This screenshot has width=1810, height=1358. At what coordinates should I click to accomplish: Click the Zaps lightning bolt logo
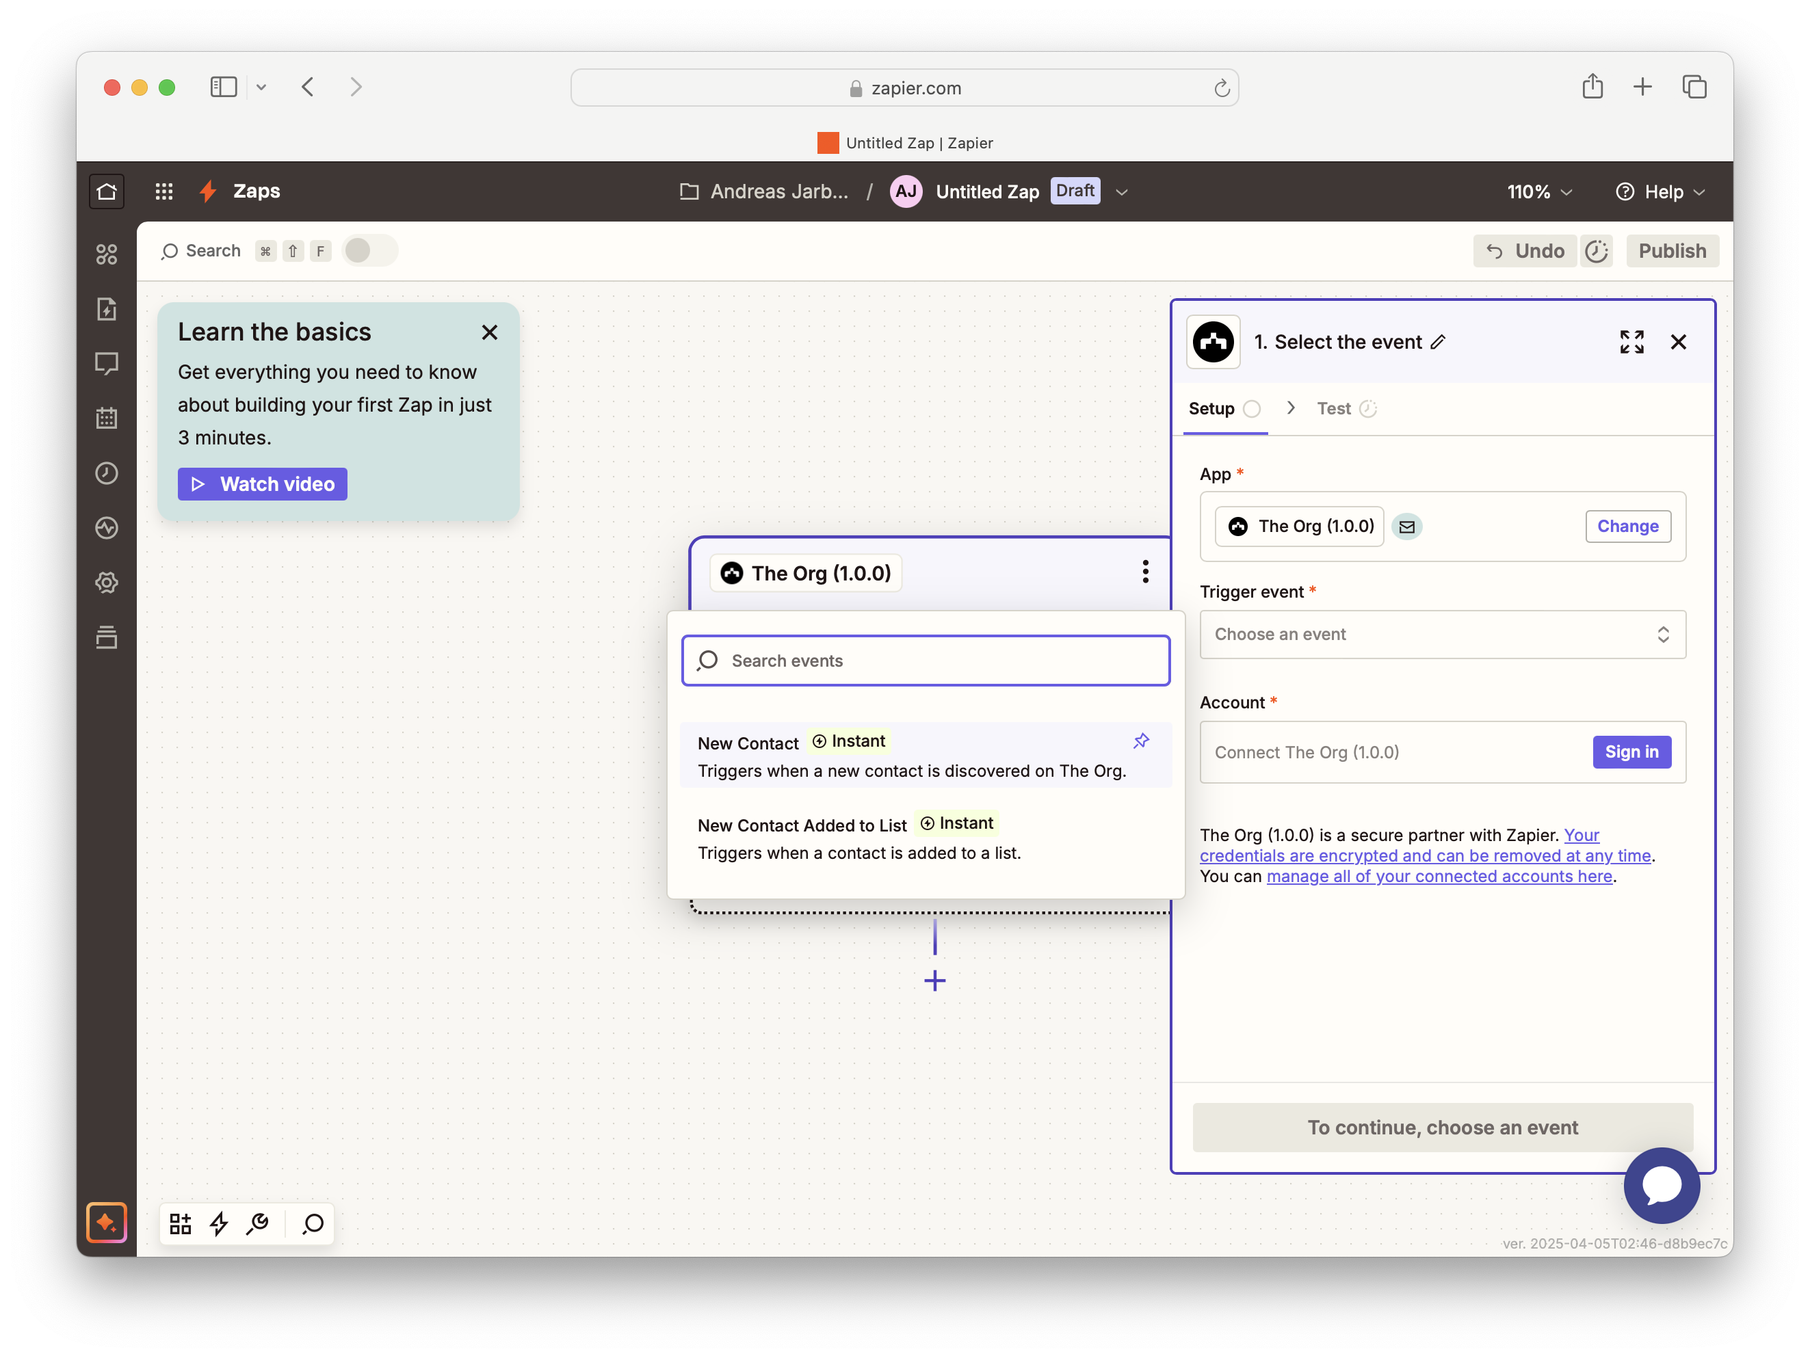click(208, 191)
